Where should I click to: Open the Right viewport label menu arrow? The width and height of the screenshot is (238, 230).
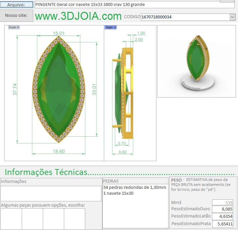pos(116,27)
